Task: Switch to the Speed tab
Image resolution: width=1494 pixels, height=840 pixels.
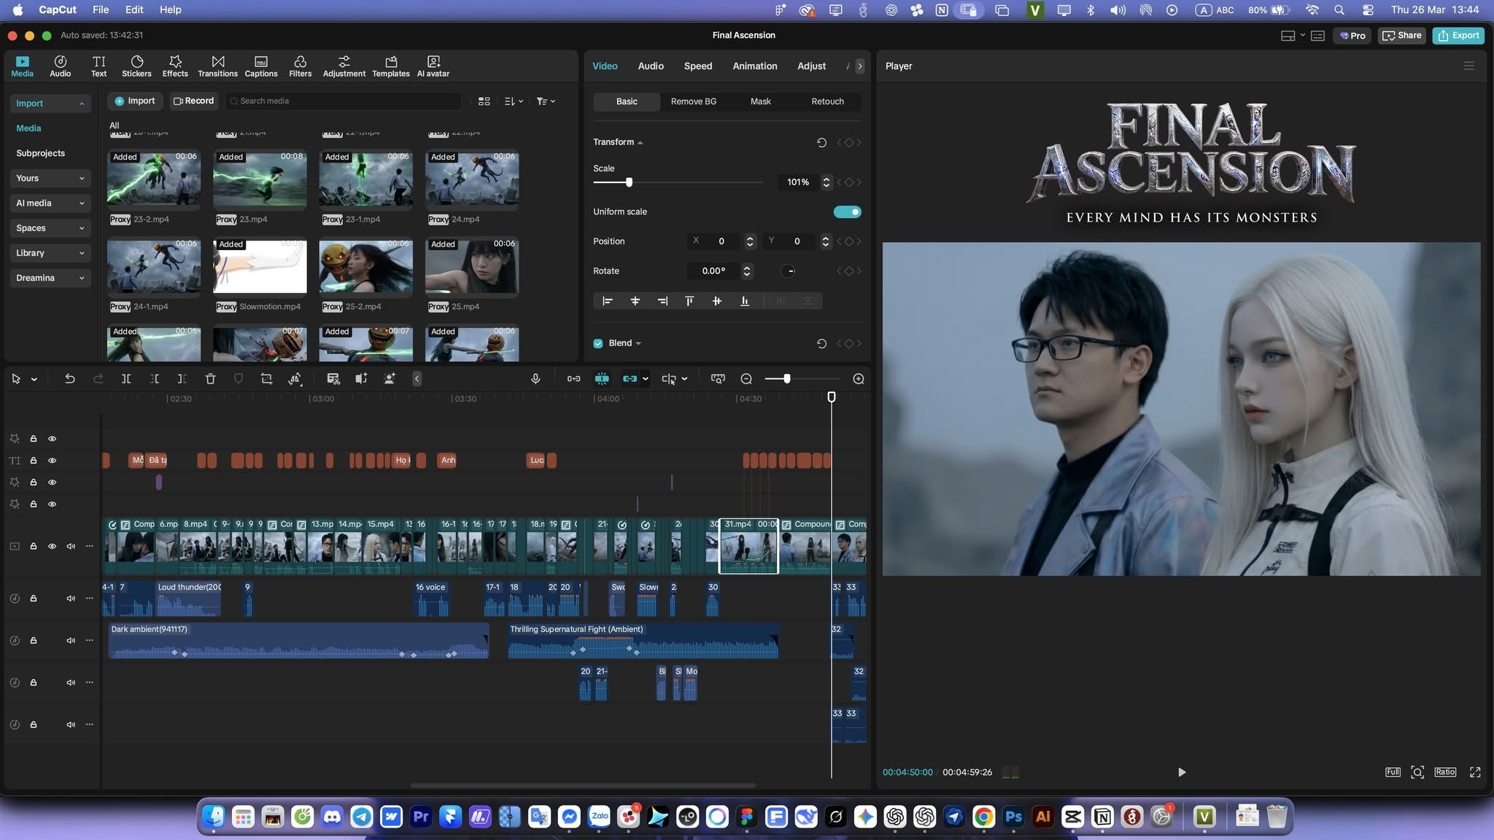Action: [x=697, y=66]
